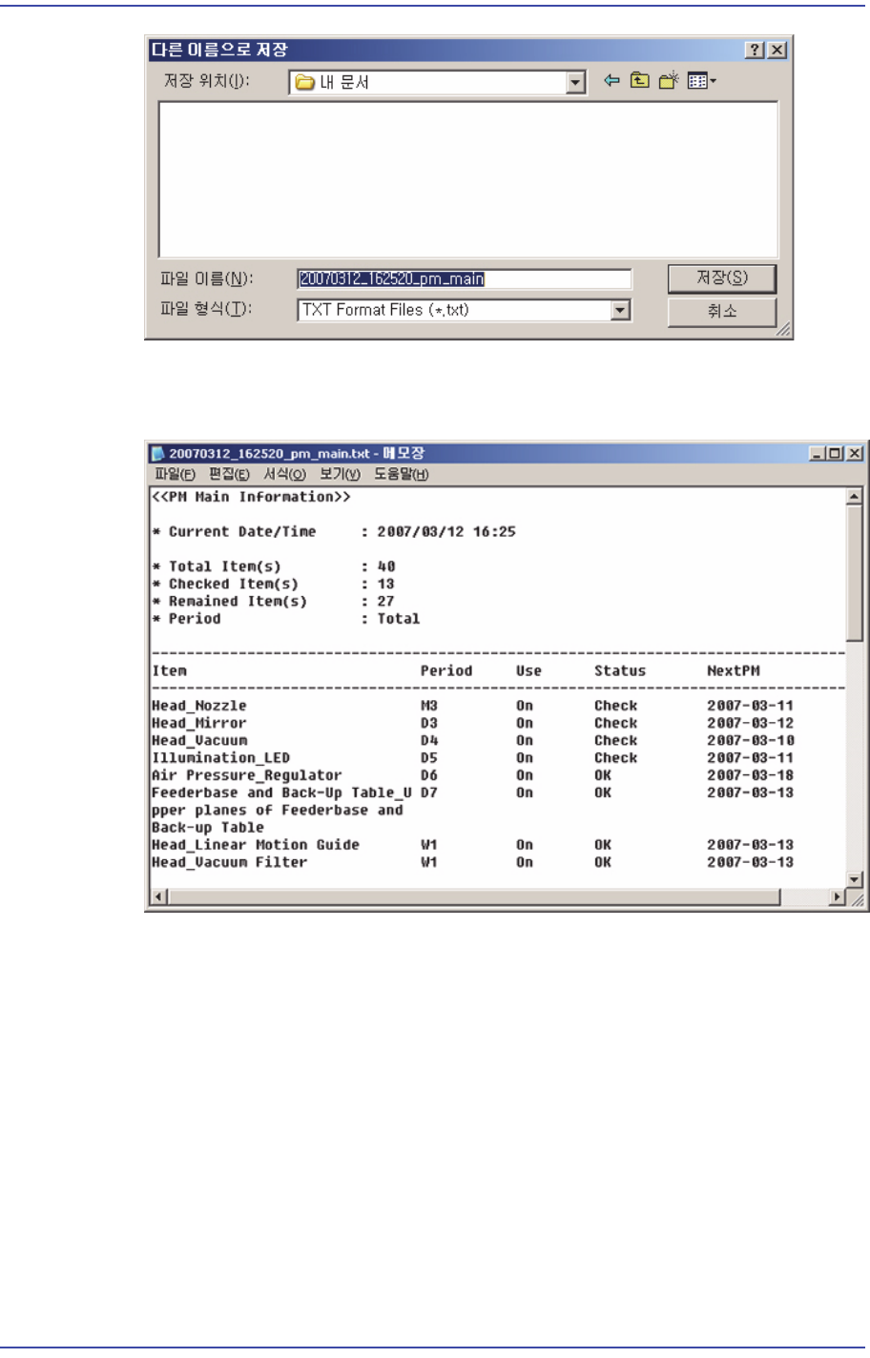Open the 편집(E) menu in Notepad
The image size is (870, 1358).
(x=229, y=474)
